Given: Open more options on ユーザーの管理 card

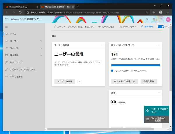Looking at the screenshot, I should tap(102, 45).
